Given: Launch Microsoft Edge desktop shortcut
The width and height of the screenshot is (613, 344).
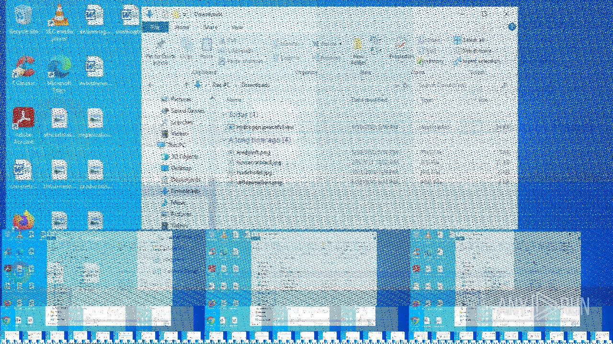Looking at the screenshot, I should [x=59, y=73].
